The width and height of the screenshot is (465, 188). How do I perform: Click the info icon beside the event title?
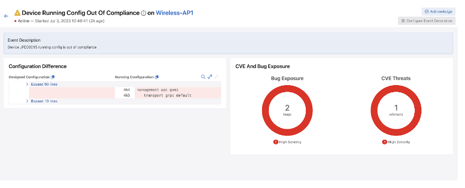(144, 13)
